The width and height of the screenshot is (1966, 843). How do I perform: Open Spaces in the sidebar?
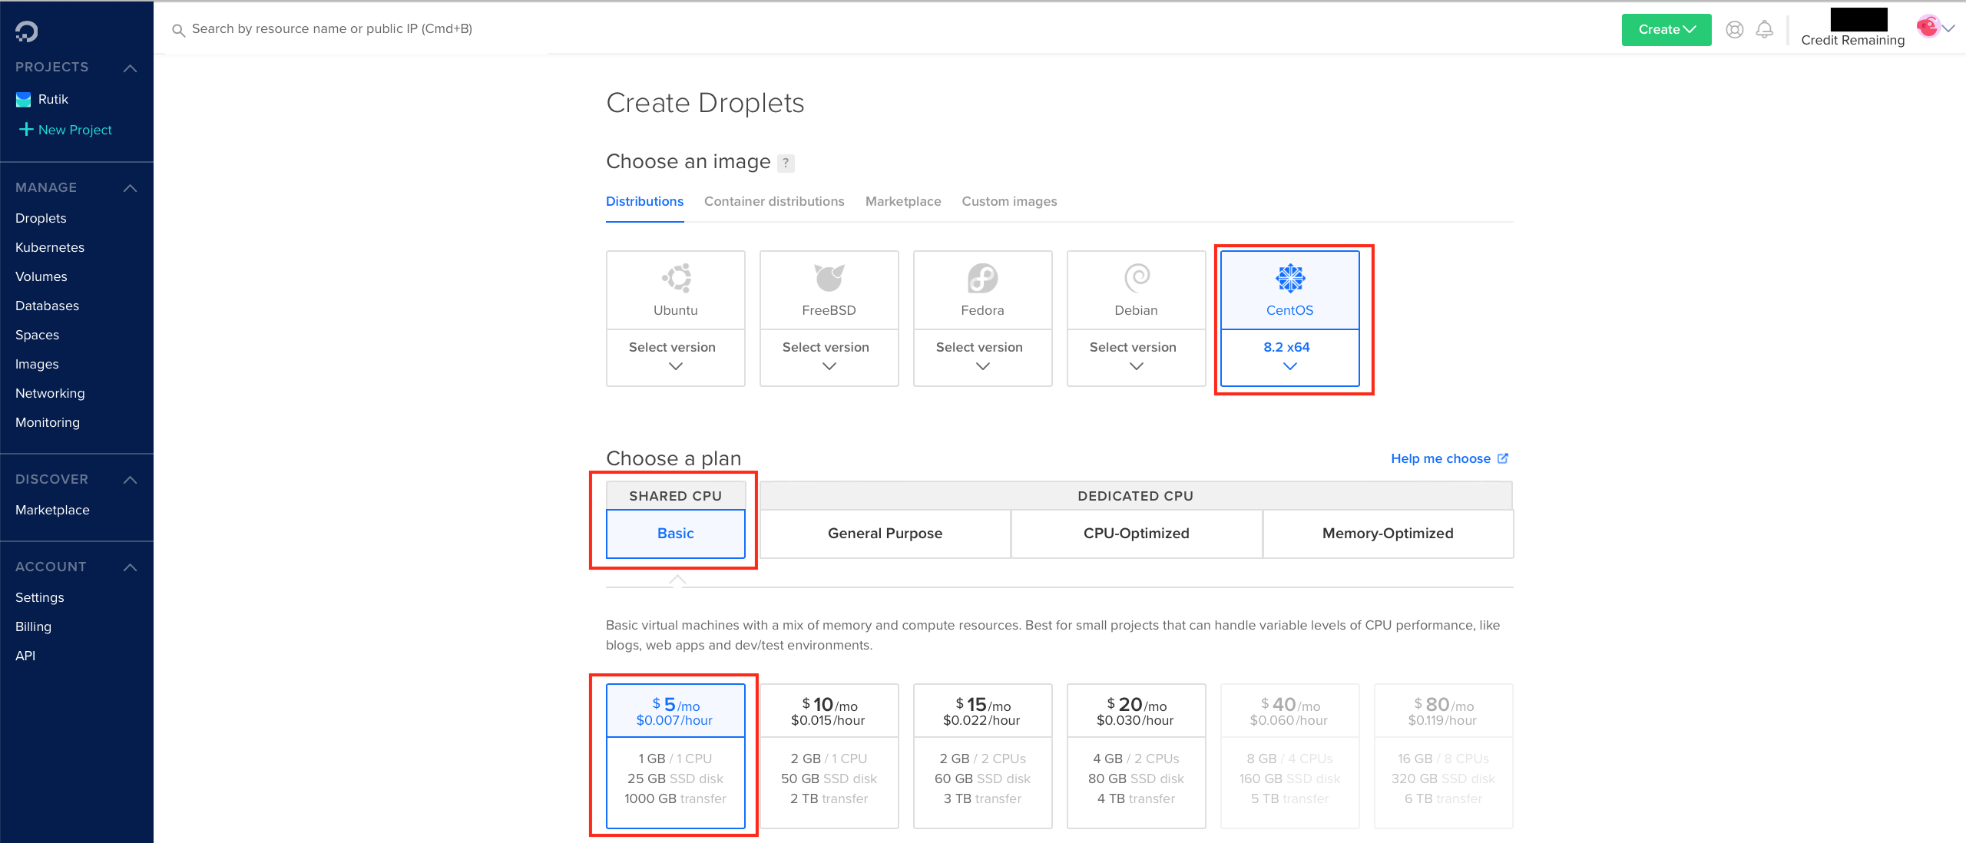[37, 335]
